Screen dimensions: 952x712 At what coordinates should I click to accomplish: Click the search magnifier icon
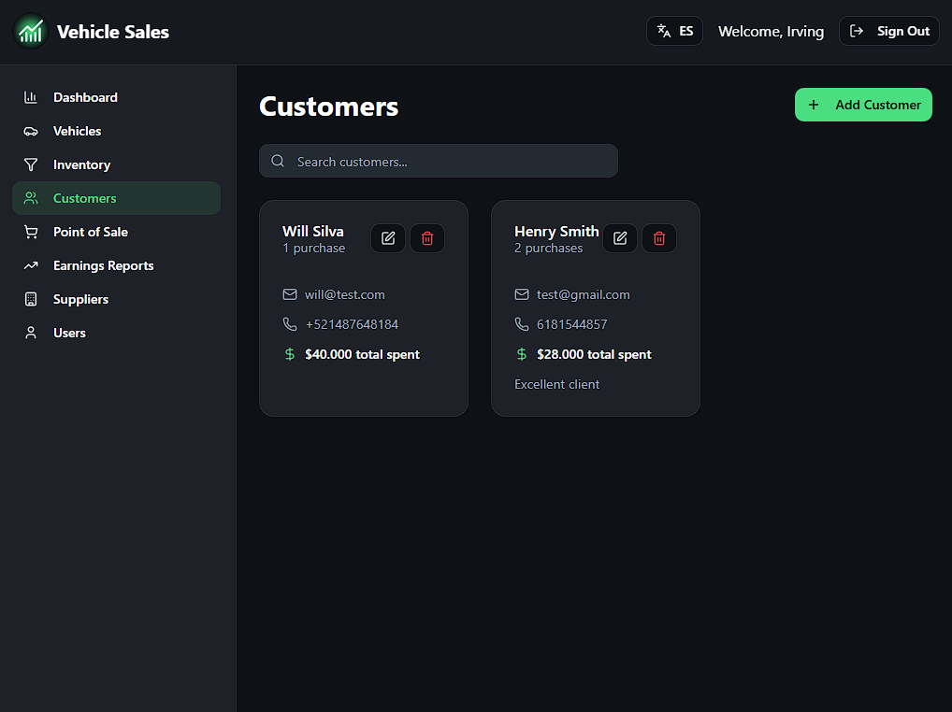click(x=278, y=161)
